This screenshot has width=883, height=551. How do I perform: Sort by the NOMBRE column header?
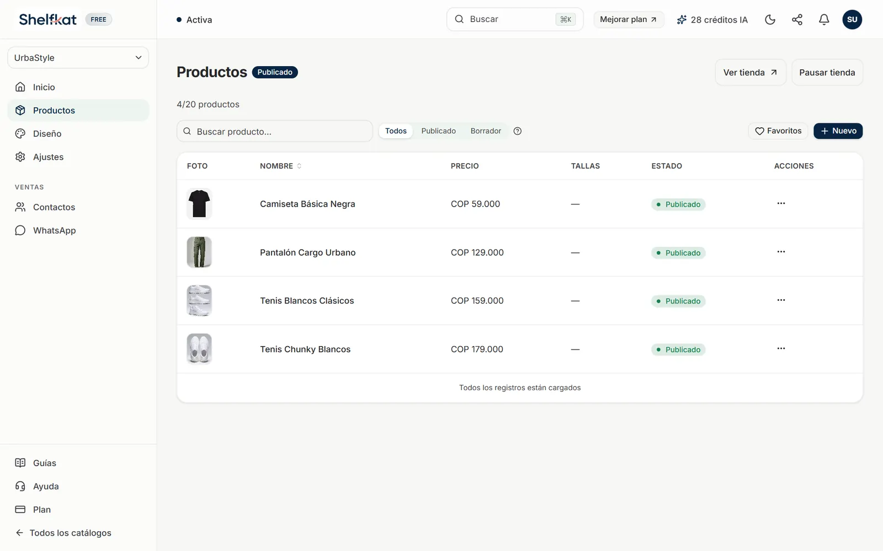[280, 166]
